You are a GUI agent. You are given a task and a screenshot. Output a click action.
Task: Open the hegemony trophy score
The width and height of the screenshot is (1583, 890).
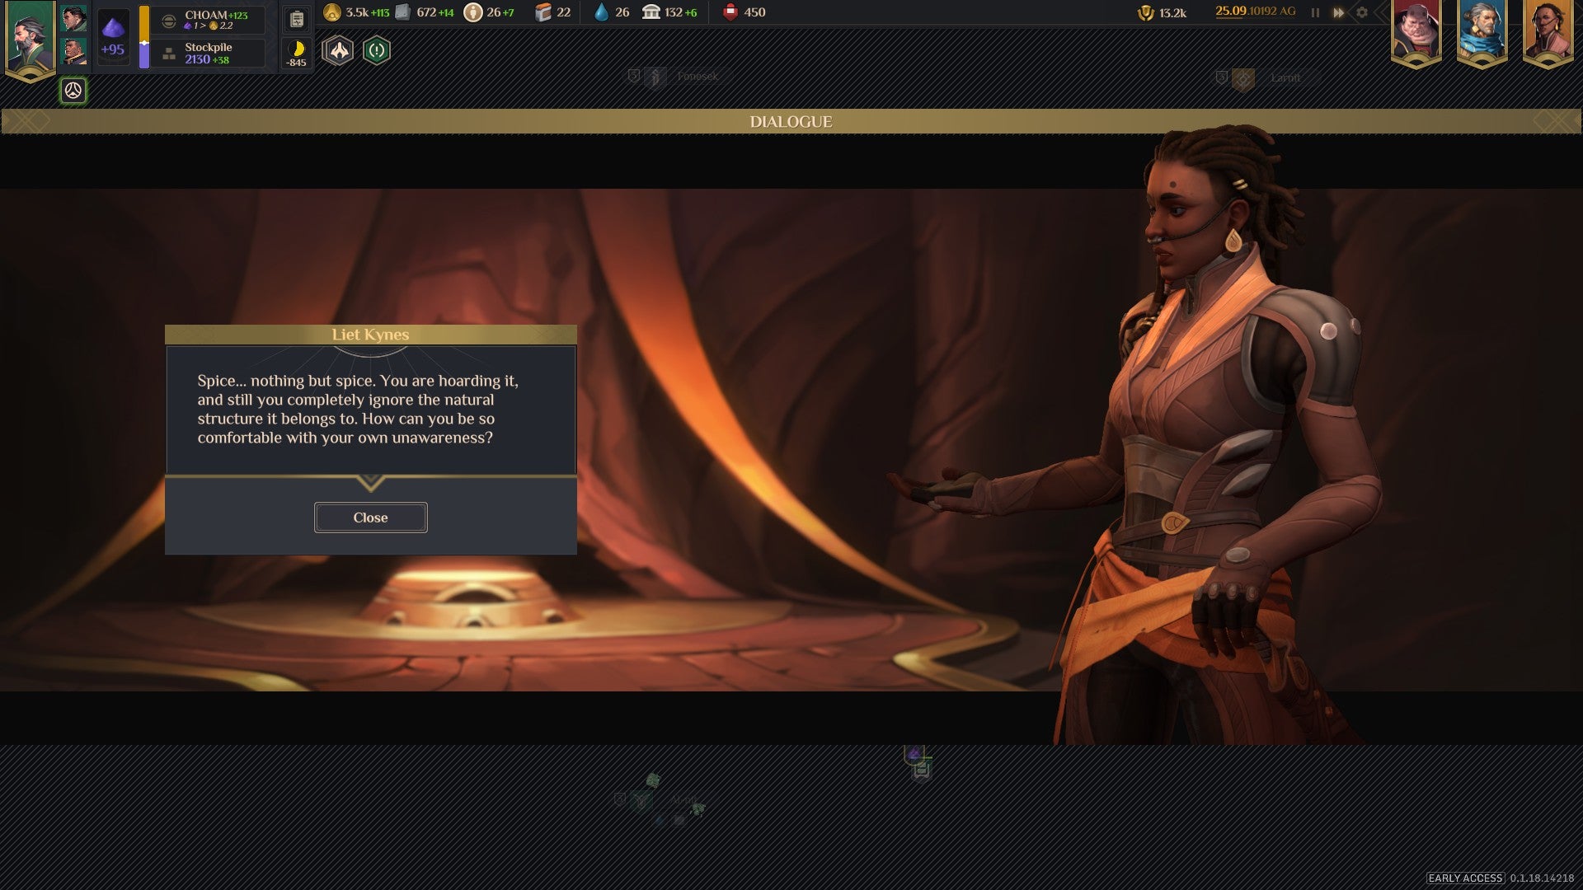[1145, 12]
